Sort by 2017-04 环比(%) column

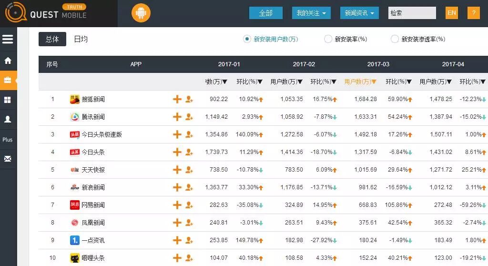[472, 82]
